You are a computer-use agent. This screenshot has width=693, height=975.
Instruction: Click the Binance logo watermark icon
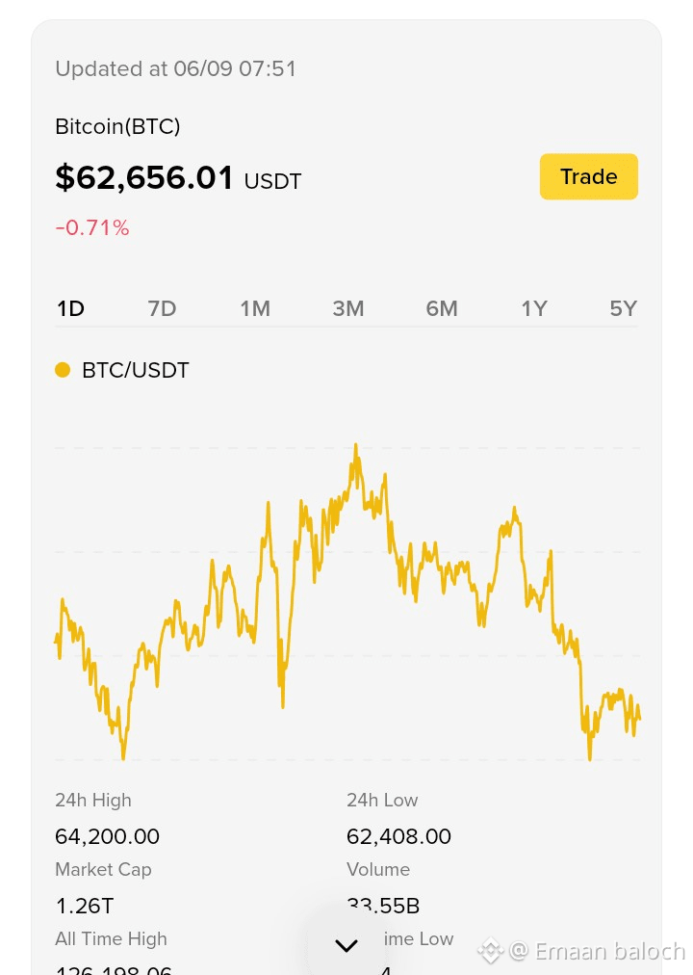pyautogui.click(x=491, y=951)
